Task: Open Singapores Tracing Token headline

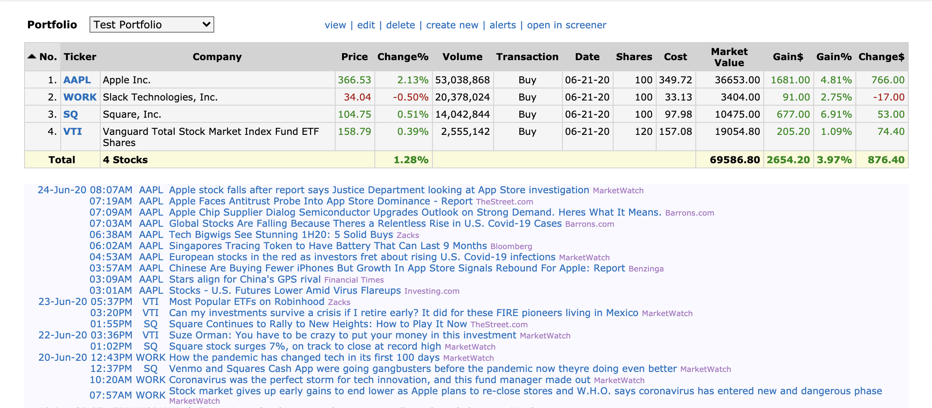Action: tap(328, 246)
